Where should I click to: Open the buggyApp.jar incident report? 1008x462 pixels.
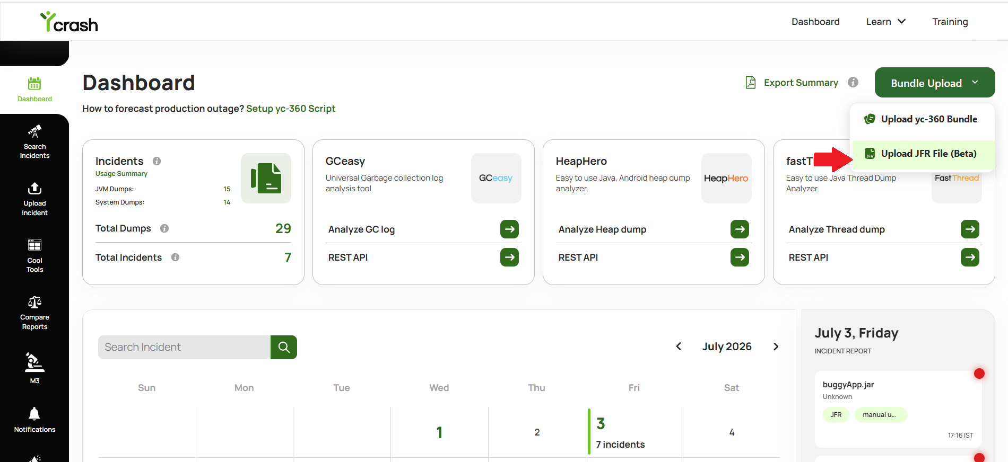point(898,409)
